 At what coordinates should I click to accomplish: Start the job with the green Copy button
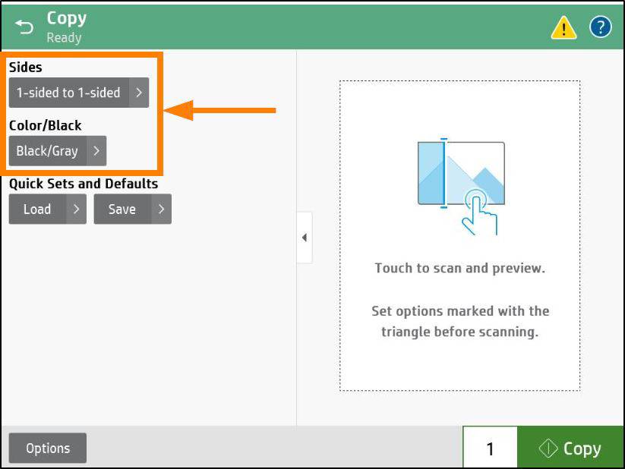pos(570,448)
